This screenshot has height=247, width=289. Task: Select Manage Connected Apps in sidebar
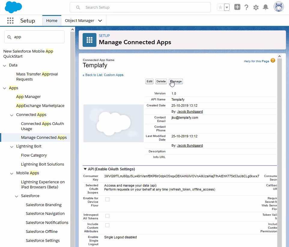coord(44,137)
